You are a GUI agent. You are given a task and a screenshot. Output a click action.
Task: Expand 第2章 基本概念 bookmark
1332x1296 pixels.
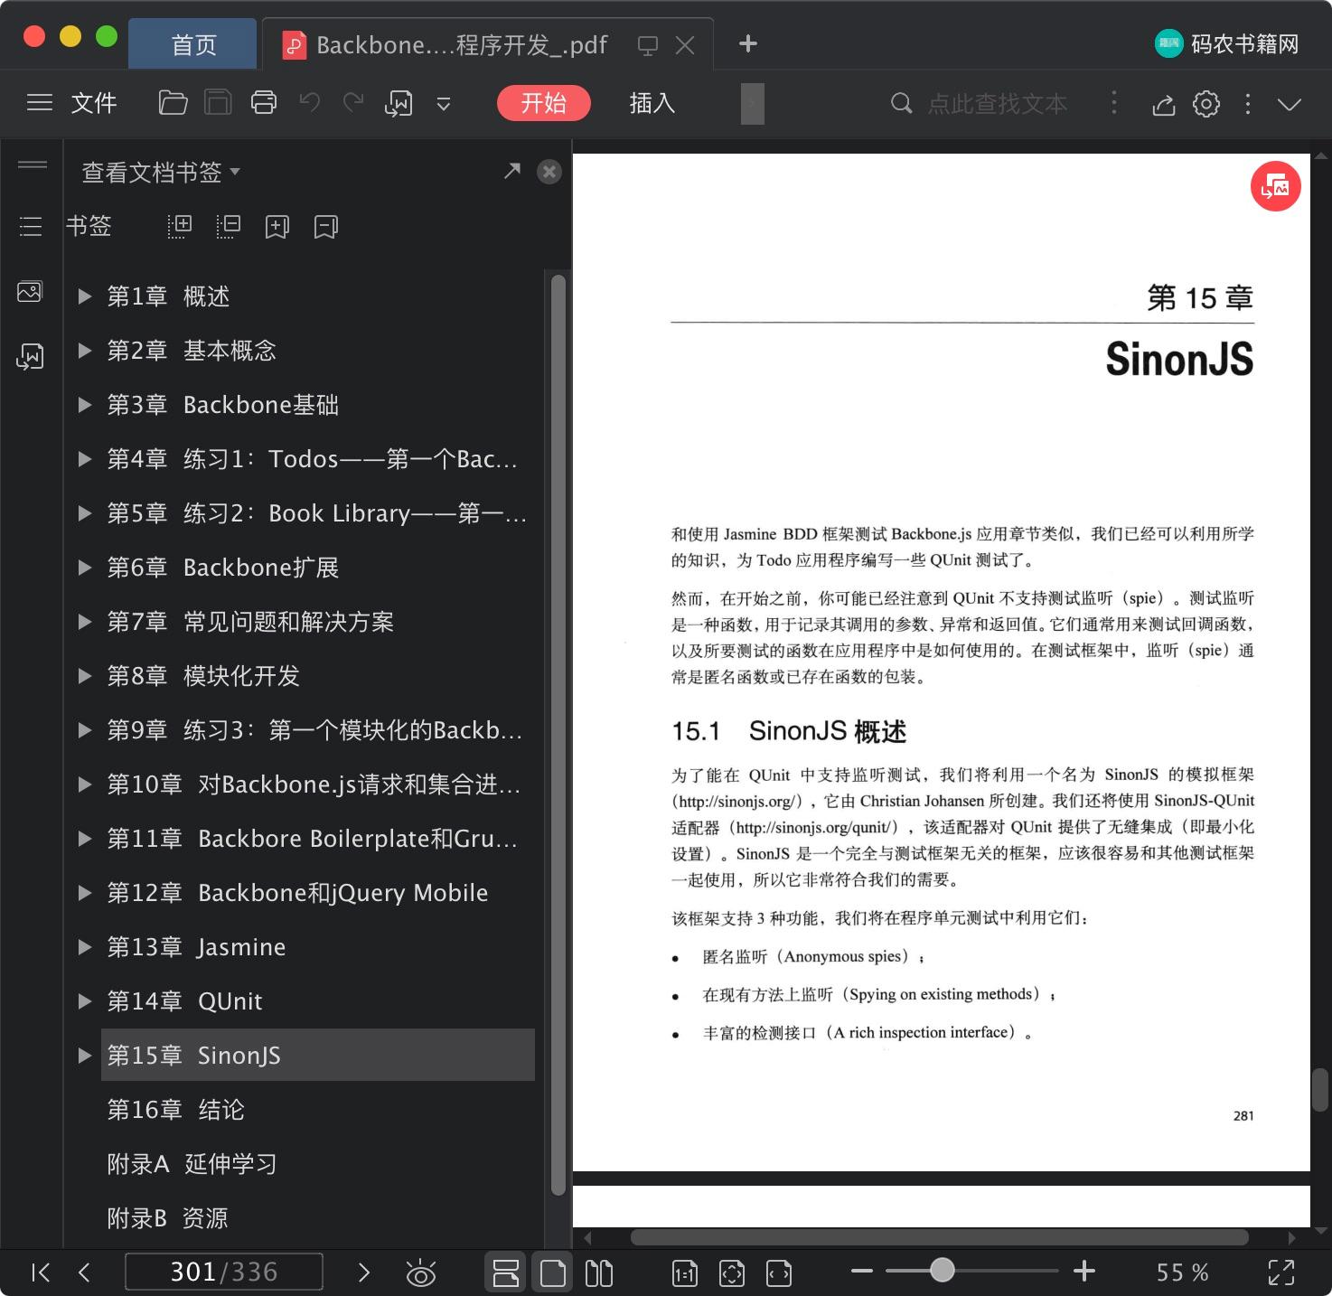pos(85,351)
